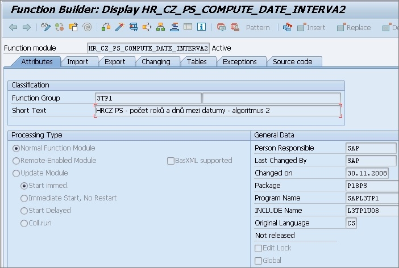This screenshot has width=399, height=268.
Task: Click the Function Group 3TP1 field
Action: point(148,98)
